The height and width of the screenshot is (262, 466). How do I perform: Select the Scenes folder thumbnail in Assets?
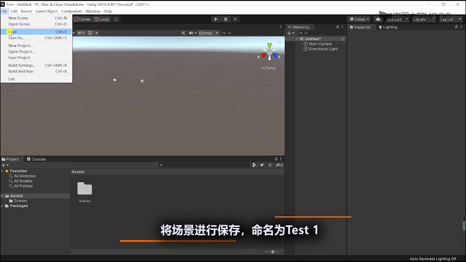click(x=84, y=189)
